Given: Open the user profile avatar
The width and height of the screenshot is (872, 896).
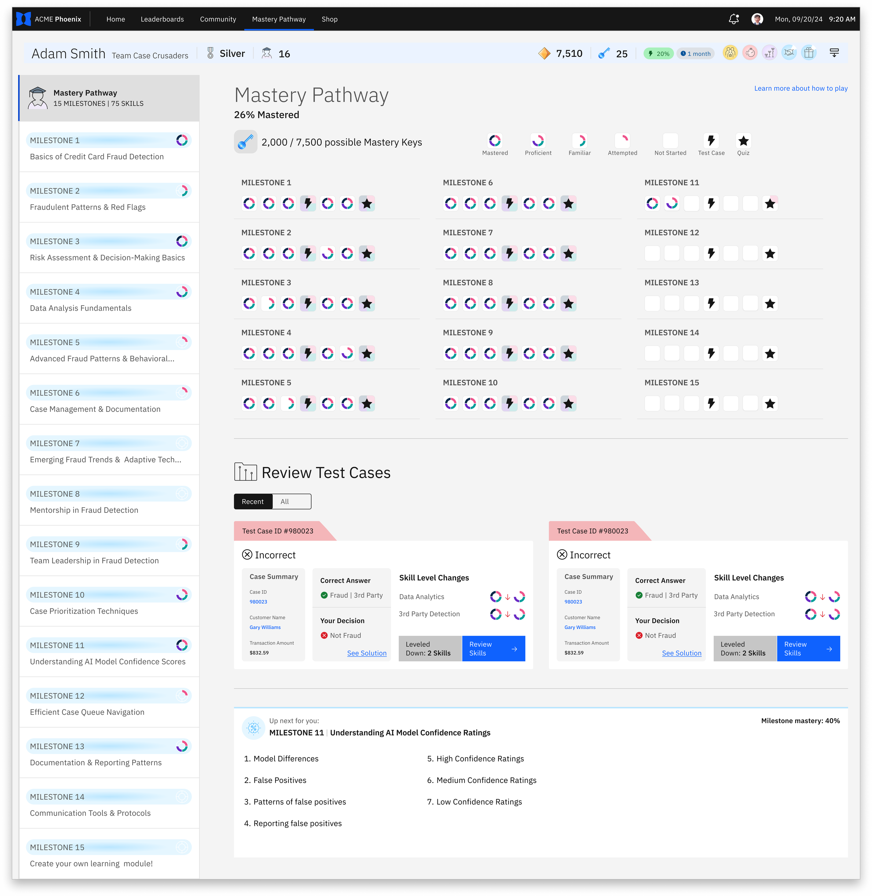Looking at the screenshot, I should click(757, 19).
